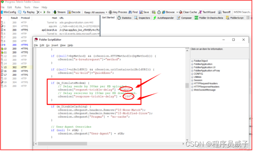Expand CONFIG tree node
Screen dimensions: 254x151
192,74
